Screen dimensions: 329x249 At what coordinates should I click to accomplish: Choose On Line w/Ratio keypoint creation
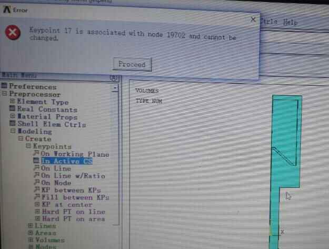pyautogui.click(x=73, y=176)
